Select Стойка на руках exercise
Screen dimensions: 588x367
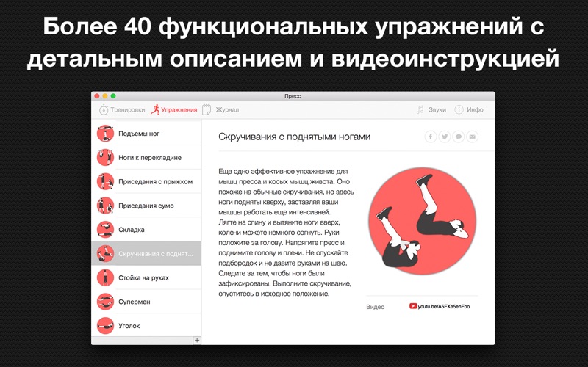pyautogui.click(x=146, y=277)
